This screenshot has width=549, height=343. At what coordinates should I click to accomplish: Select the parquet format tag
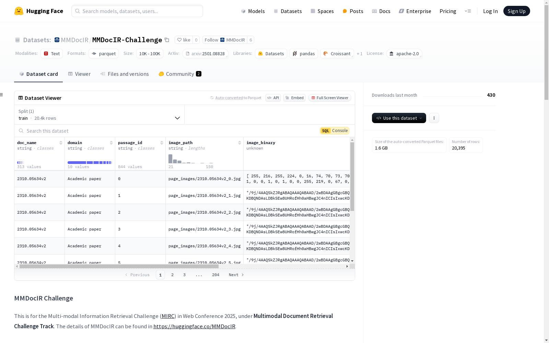(x=104, y=54)
